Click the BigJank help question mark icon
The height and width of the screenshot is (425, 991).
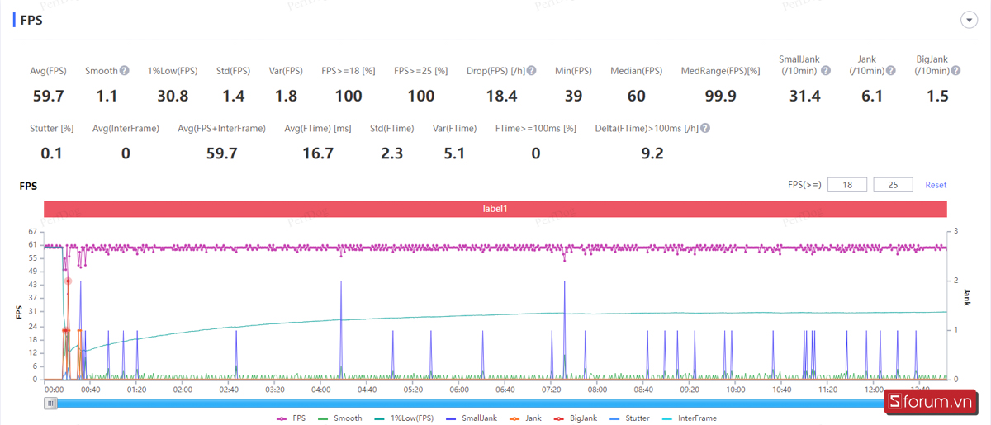955,71
